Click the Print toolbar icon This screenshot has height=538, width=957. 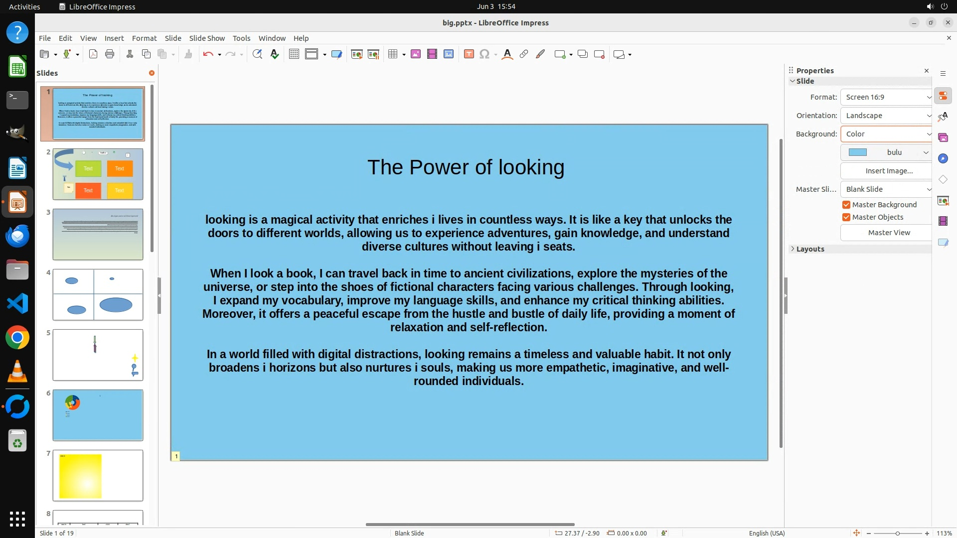coord(110,54)
